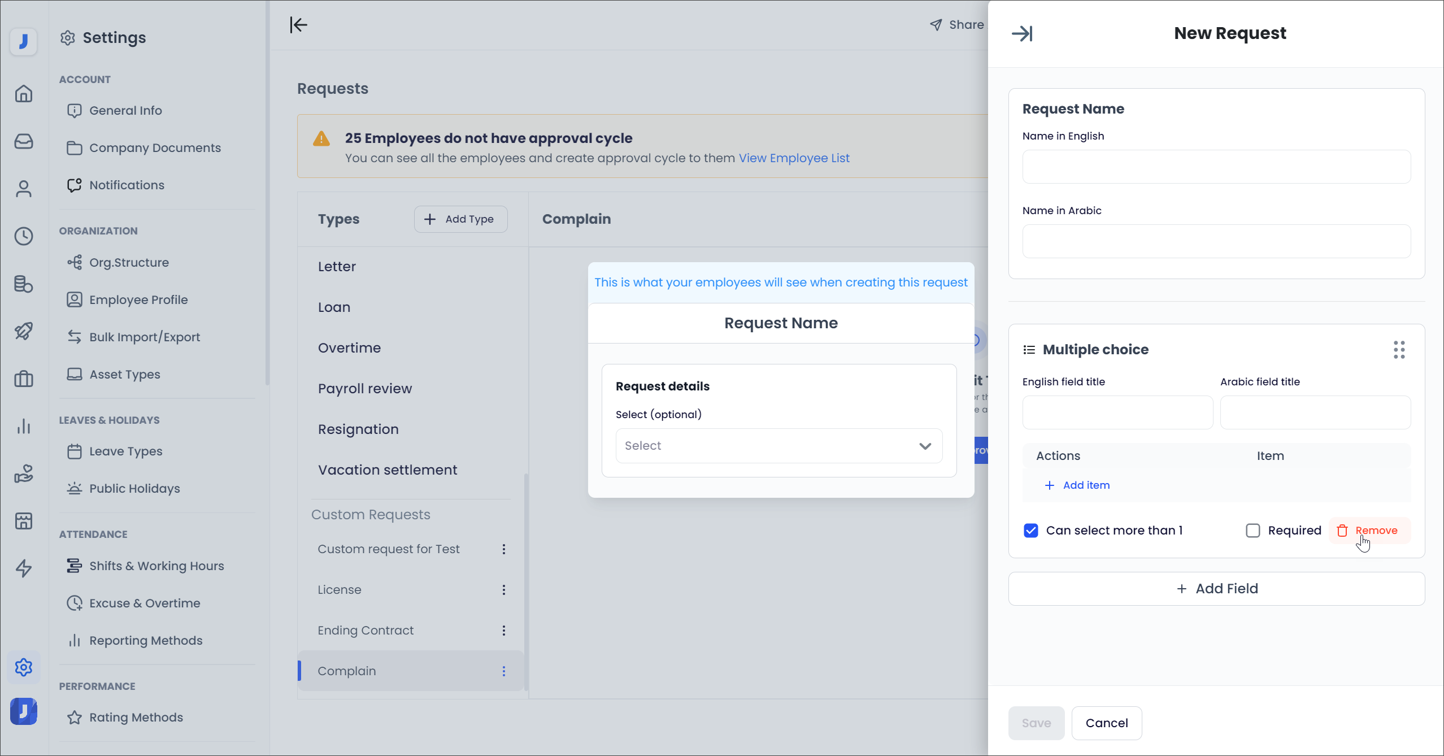Screen dimensions: 1444x756
Task: Open the Select dropdown in preview
Action: [x=778, y=446]
